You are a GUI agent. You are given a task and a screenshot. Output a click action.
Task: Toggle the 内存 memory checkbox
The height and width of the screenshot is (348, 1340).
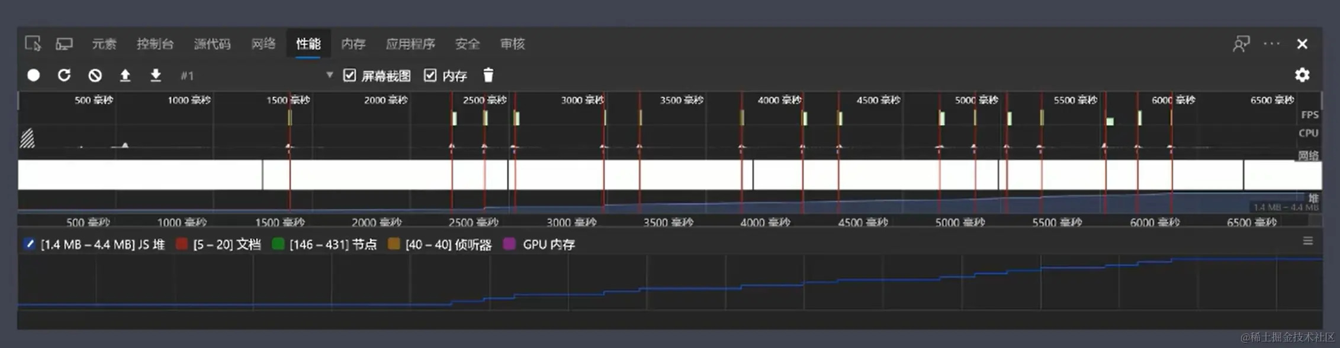pyautogui.click(x=430, y=75)
